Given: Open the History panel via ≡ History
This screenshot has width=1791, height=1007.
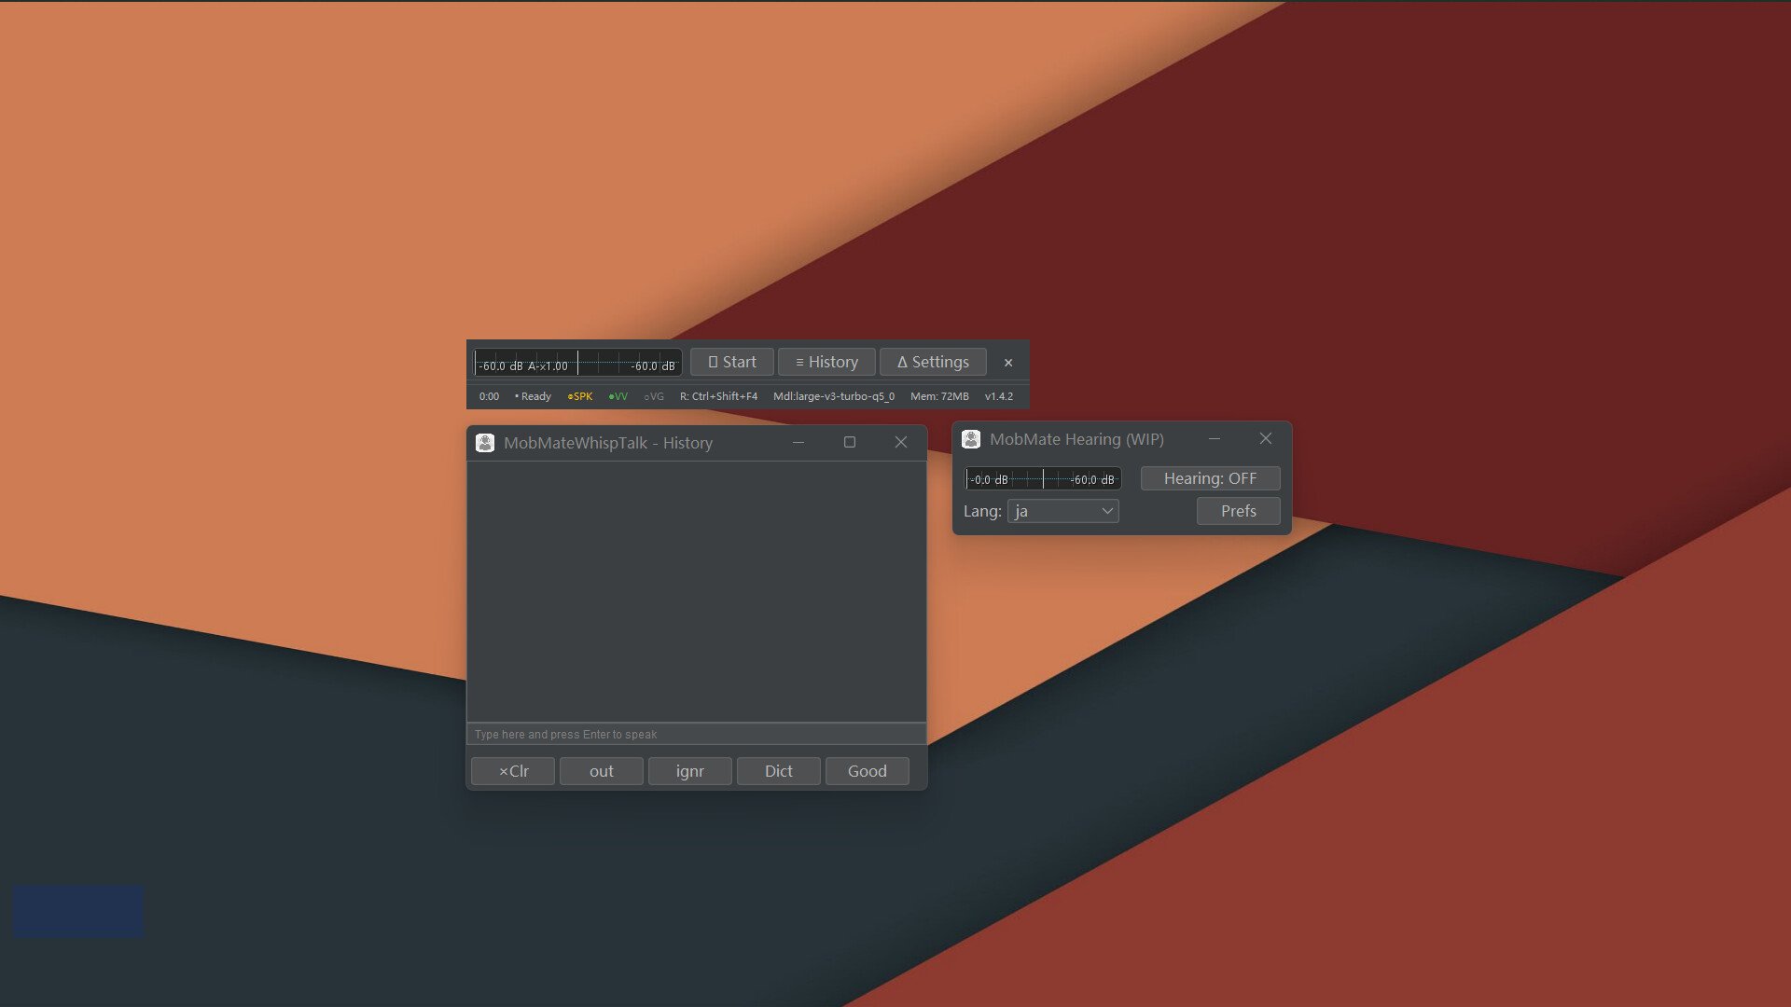Looking at the screenshot, I should (826, 362).
